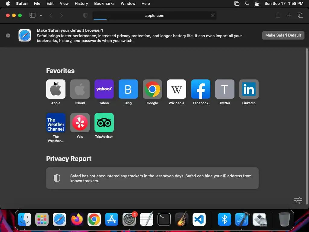Image resolution: width=309 pixels, height=232 pixels.
Task: Click the apple.com address field
Action: 154,15
